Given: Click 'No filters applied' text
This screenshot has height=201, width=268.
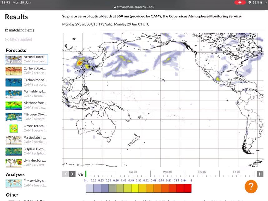Looking at the screenshot, I should click(18, 39).
